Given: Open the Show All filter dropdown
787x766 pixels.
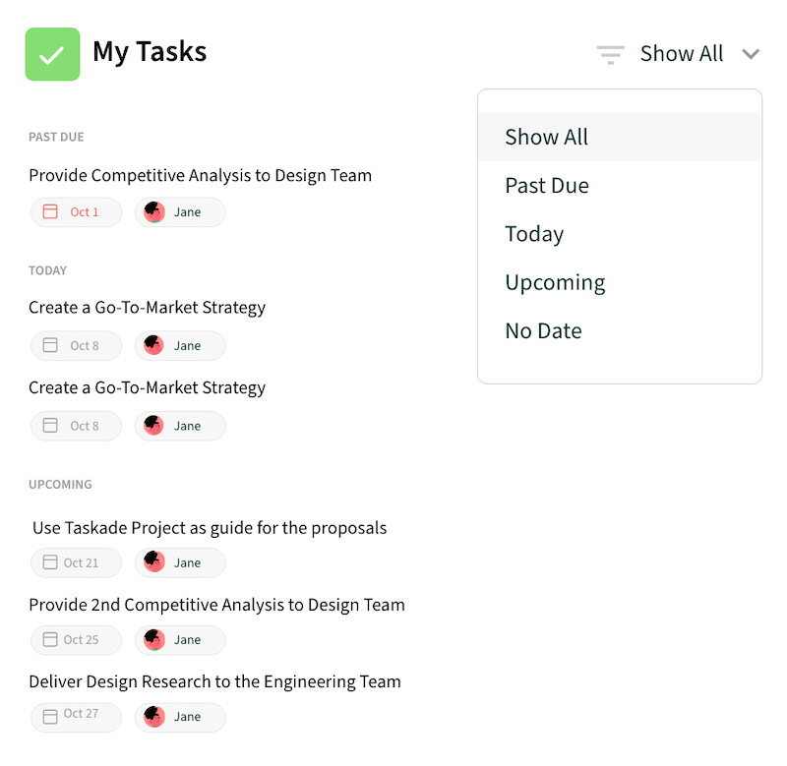Looking at the screenshot, I should 682,54.
